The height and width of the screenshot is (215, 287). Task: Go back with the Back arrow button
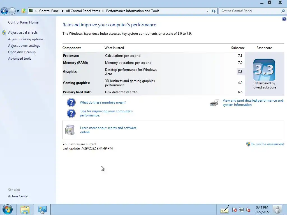(4, 11)
